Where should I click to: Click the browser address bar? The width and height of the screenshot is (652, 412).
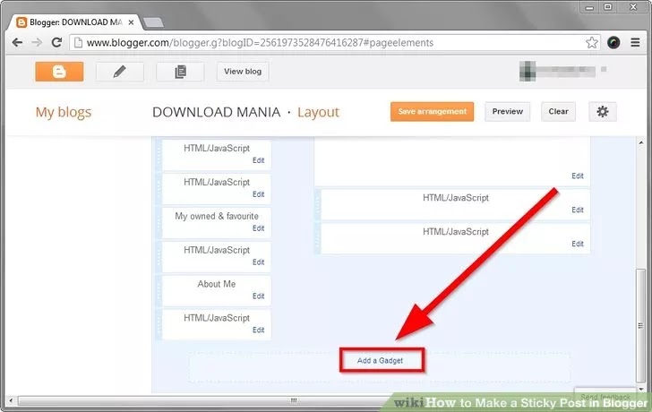pos(335,42)
